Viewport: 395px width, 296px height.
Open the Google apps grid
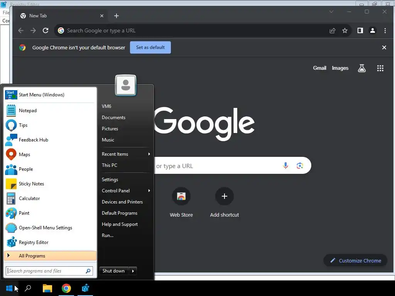pyautogui.click(x=380, y=68)
